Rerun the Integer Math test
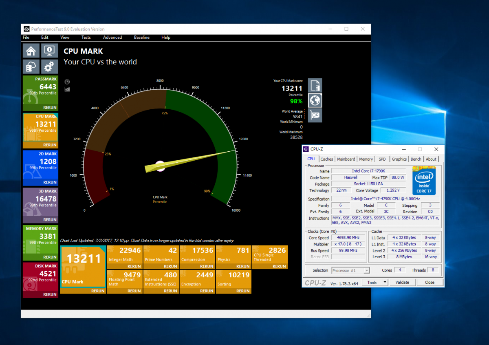 (134, 266)
